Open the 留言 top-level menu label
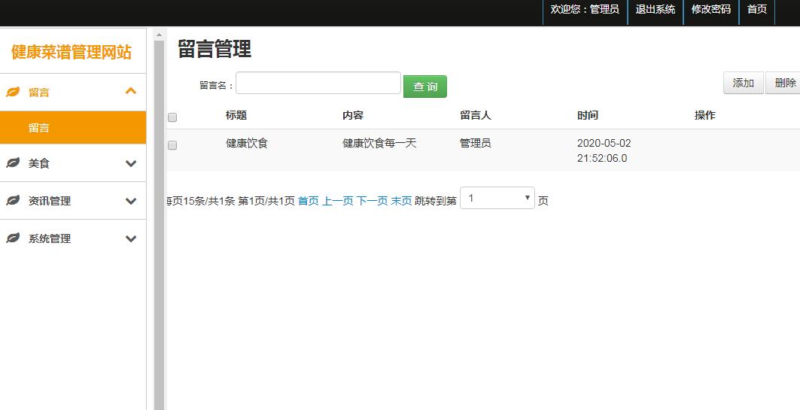800x410 pixels. coord(39,93)
